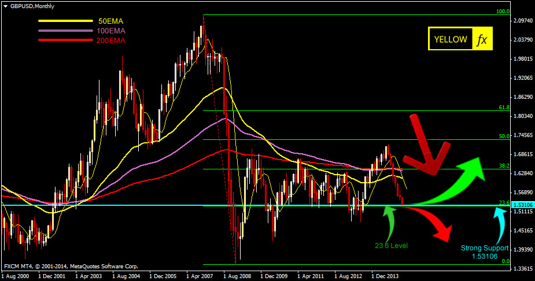Select the red 200EMA legend line
The image size is (535, 281).
[x=65, y=40]
